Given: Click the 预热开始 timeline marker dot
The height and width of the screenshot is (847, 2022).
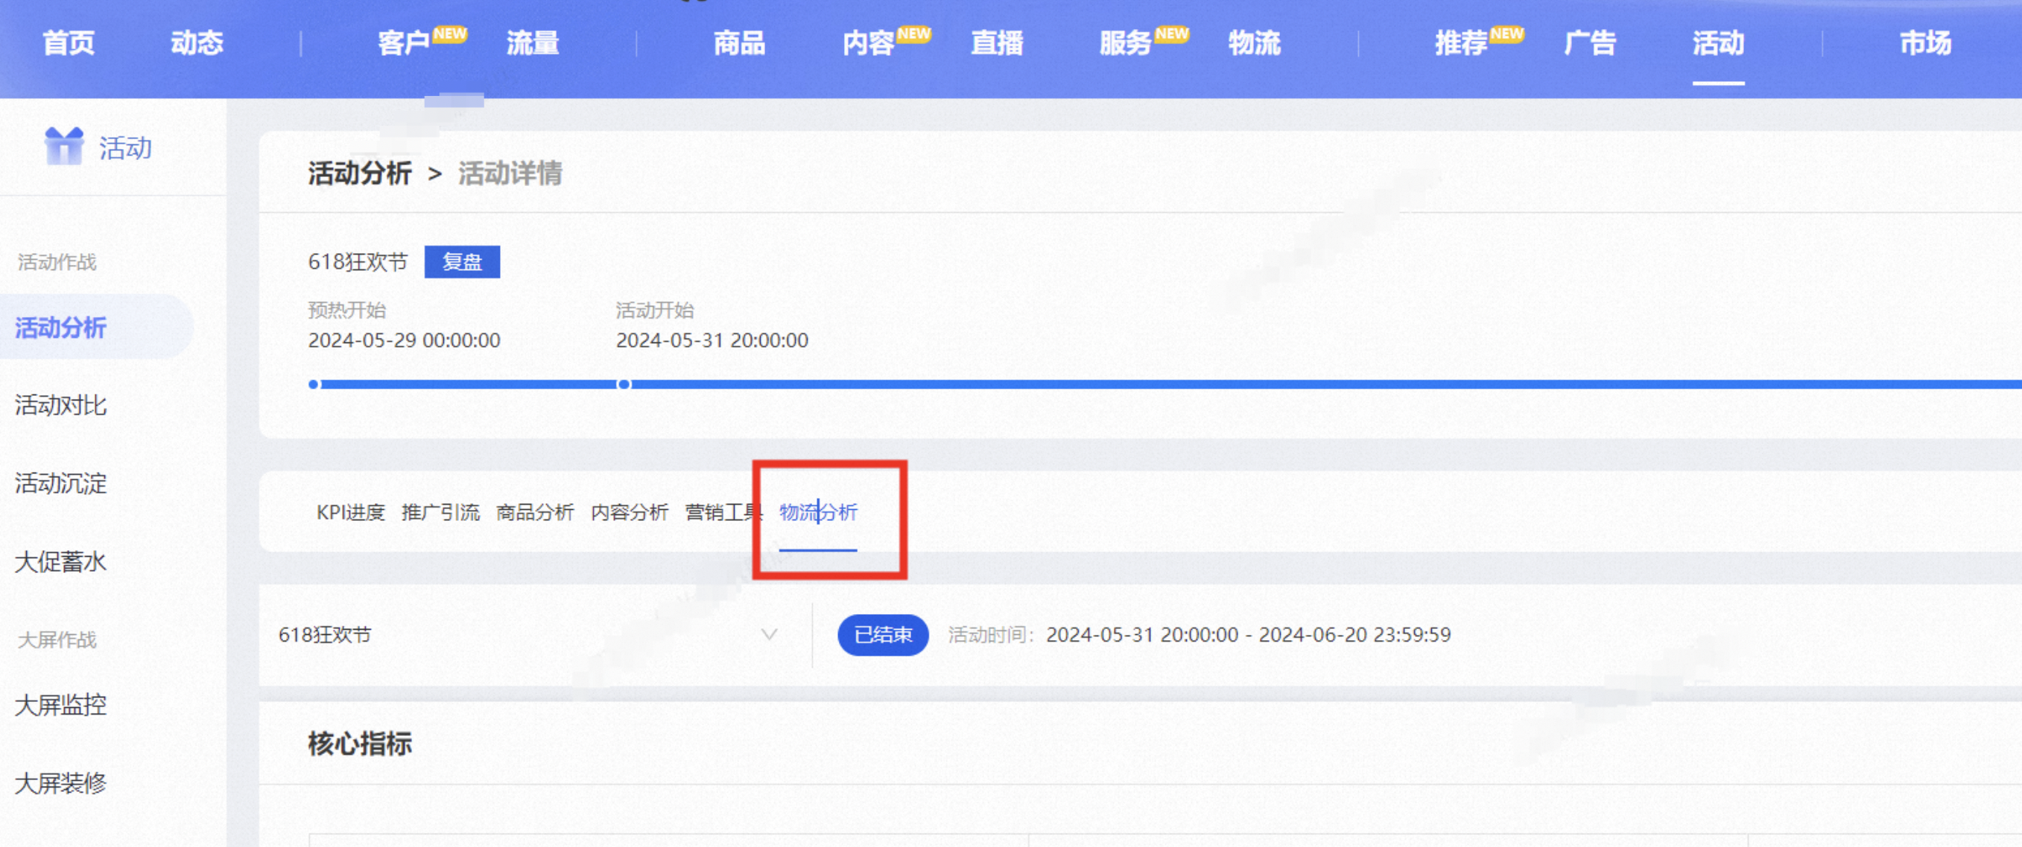Looking at the screenshot, I should click(314, 384).
